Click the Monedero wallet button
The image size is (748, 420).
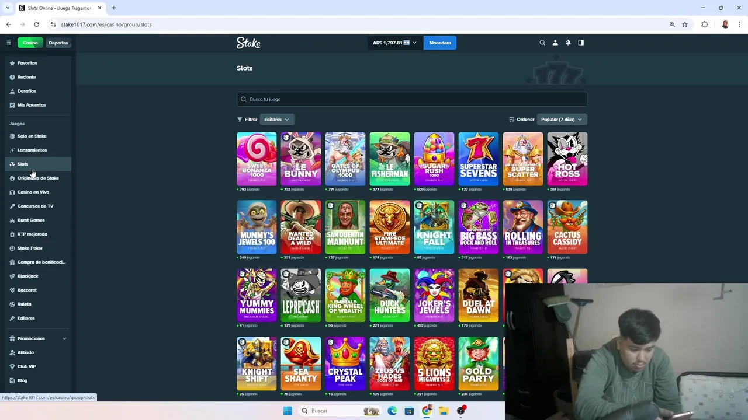coord(440,43)
